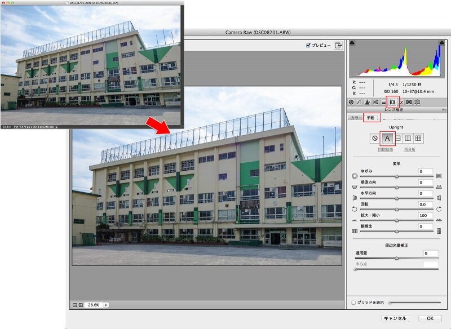Toggle full screen mode icon beside プレビュー
The width and height of the screenshot is (451, 329).
tap(338, 46)
